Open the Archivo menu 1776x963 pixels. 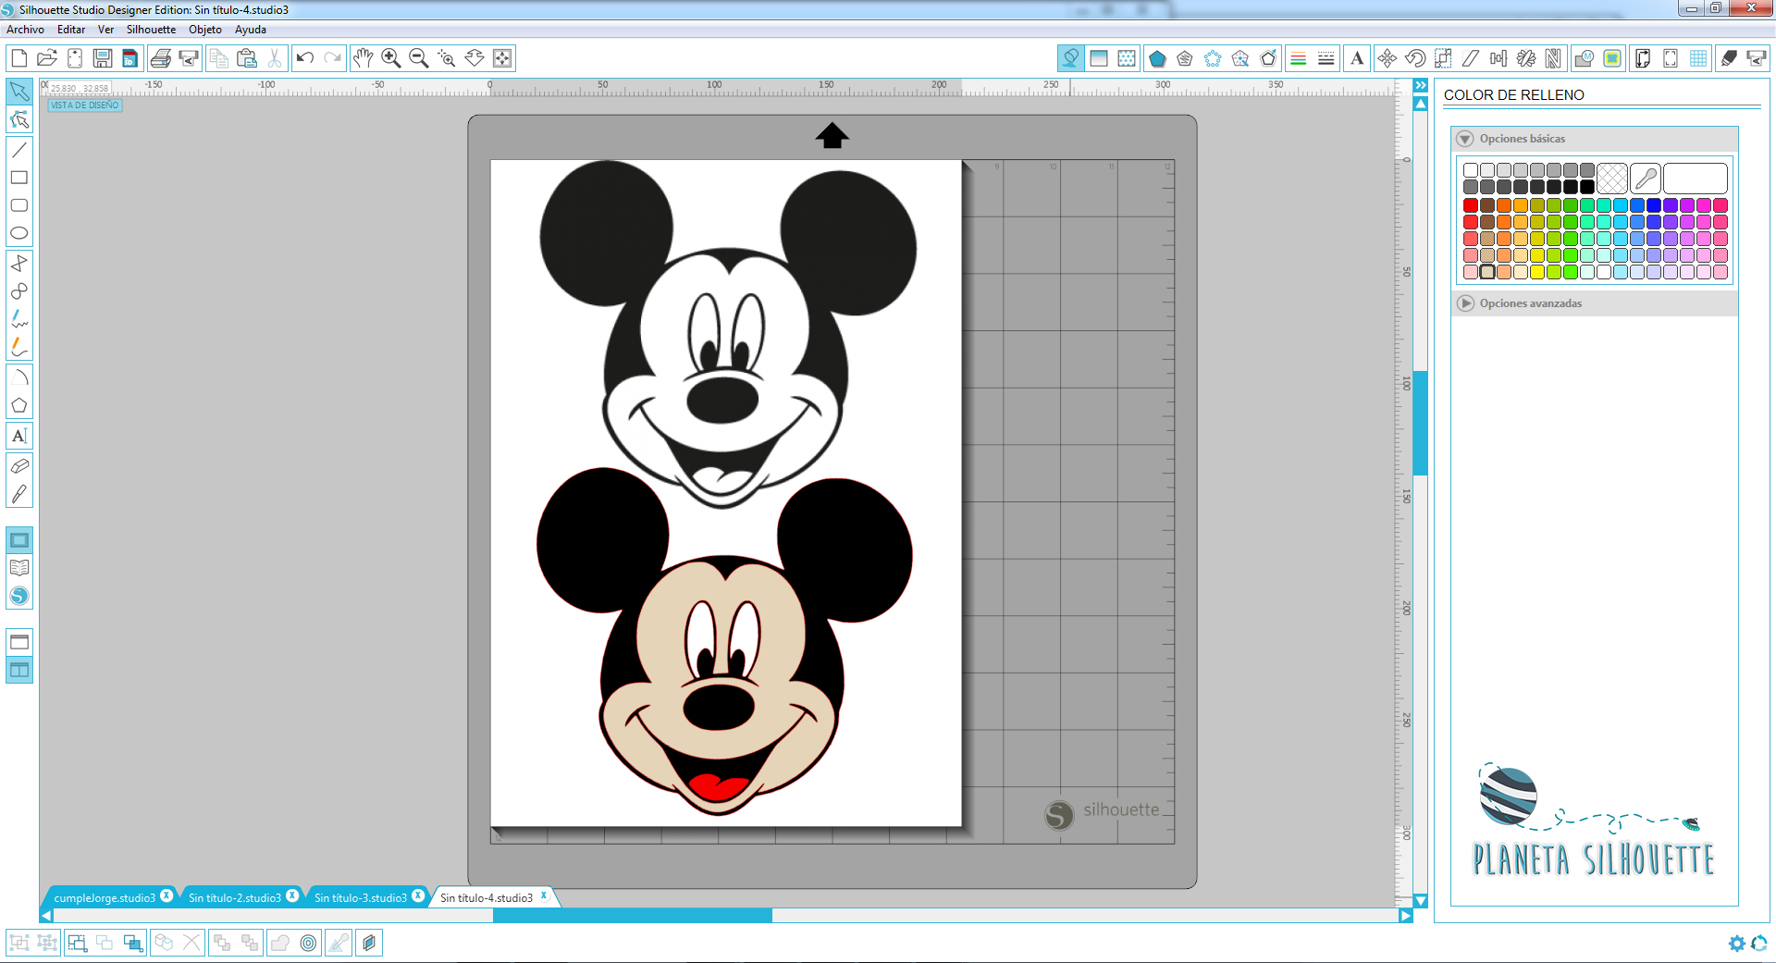click(x=25, y=30)
